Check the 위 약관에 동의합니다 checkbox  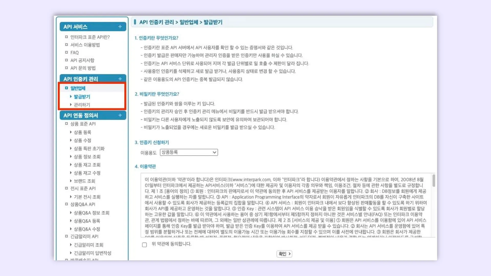[x=144, y=245]
